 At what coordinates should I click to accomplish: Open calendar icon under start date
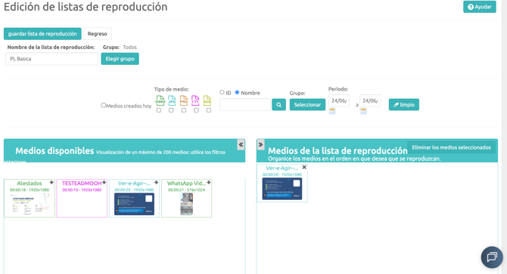[x=332, y=111]
